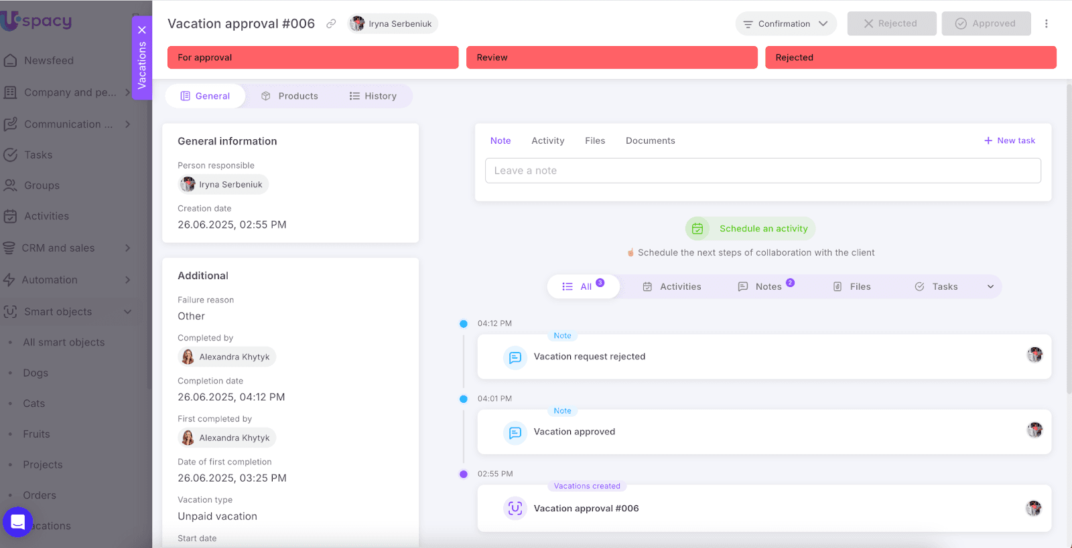Click the smart object icon on Vacation approval #006

tap(515, 509)
